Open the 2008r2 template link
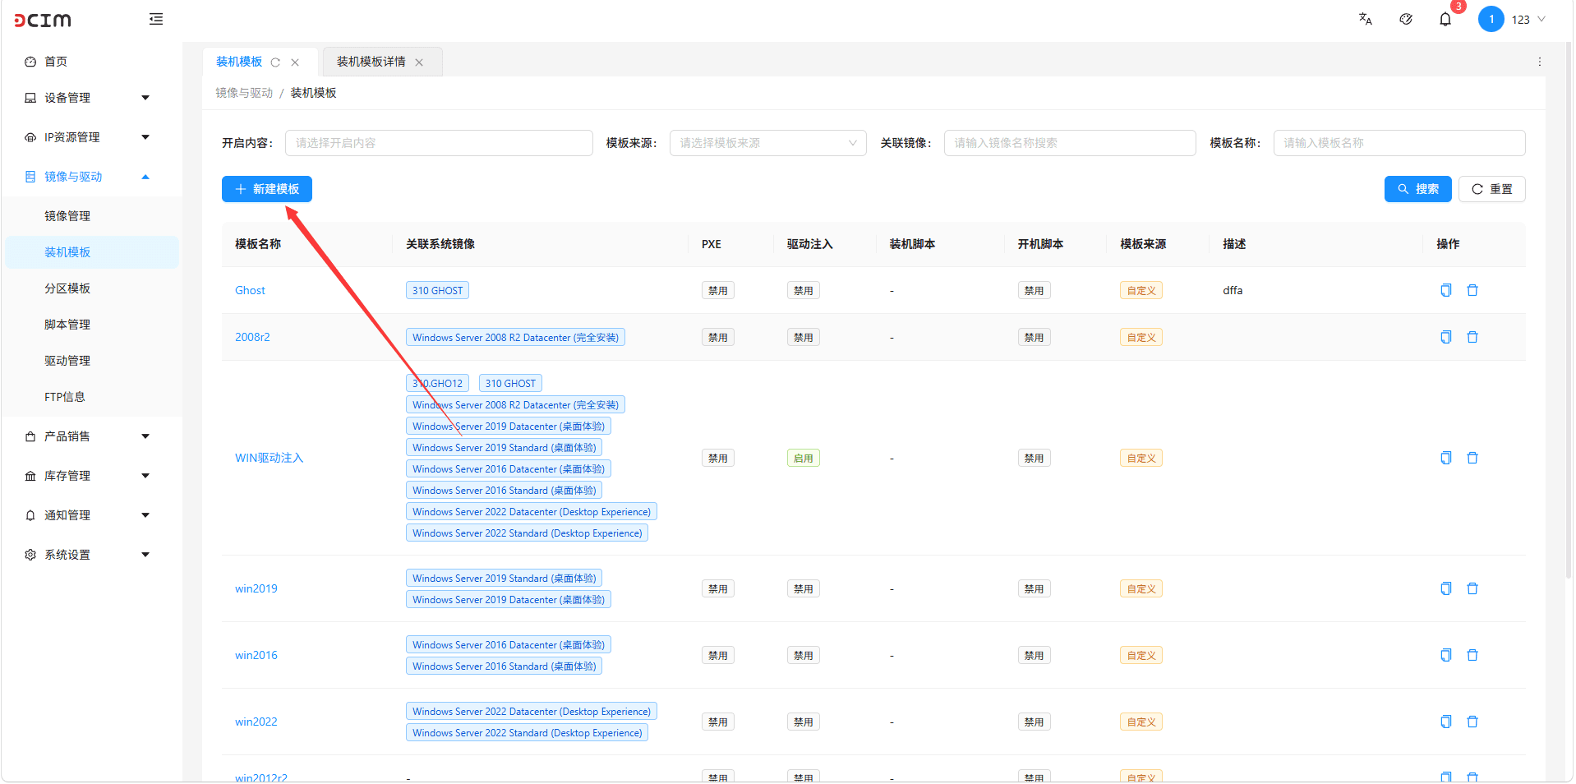Viewport: 1576px width, 784px height. click(252, 337)
